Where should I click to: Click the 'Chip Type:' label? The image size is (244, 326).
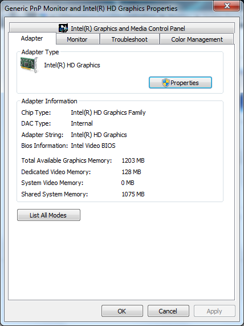click(x=36, y=112)
